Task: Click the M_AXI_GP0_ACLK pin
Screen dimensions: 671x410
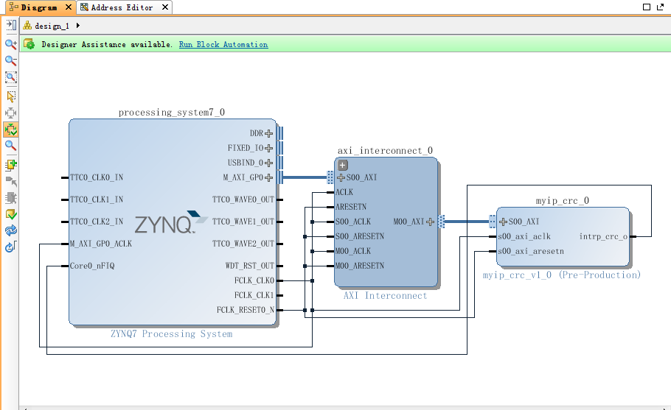Action: 101,244
